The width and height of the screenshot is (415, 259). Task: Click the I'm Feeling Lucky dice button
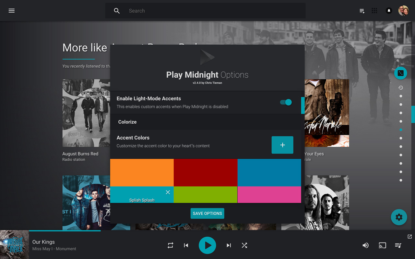point(401,73)
